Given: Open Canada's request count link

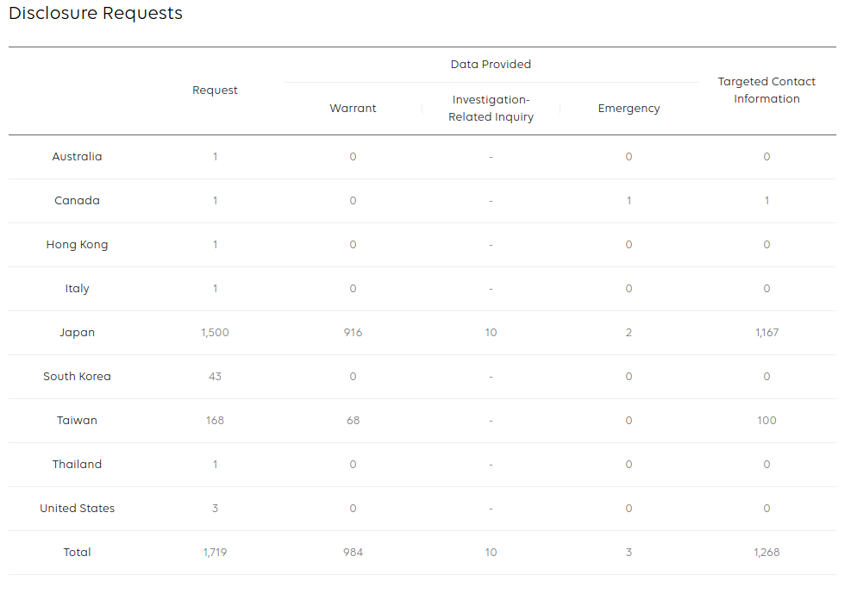Looking at the screenshot, I should click(x=216, y=201).
